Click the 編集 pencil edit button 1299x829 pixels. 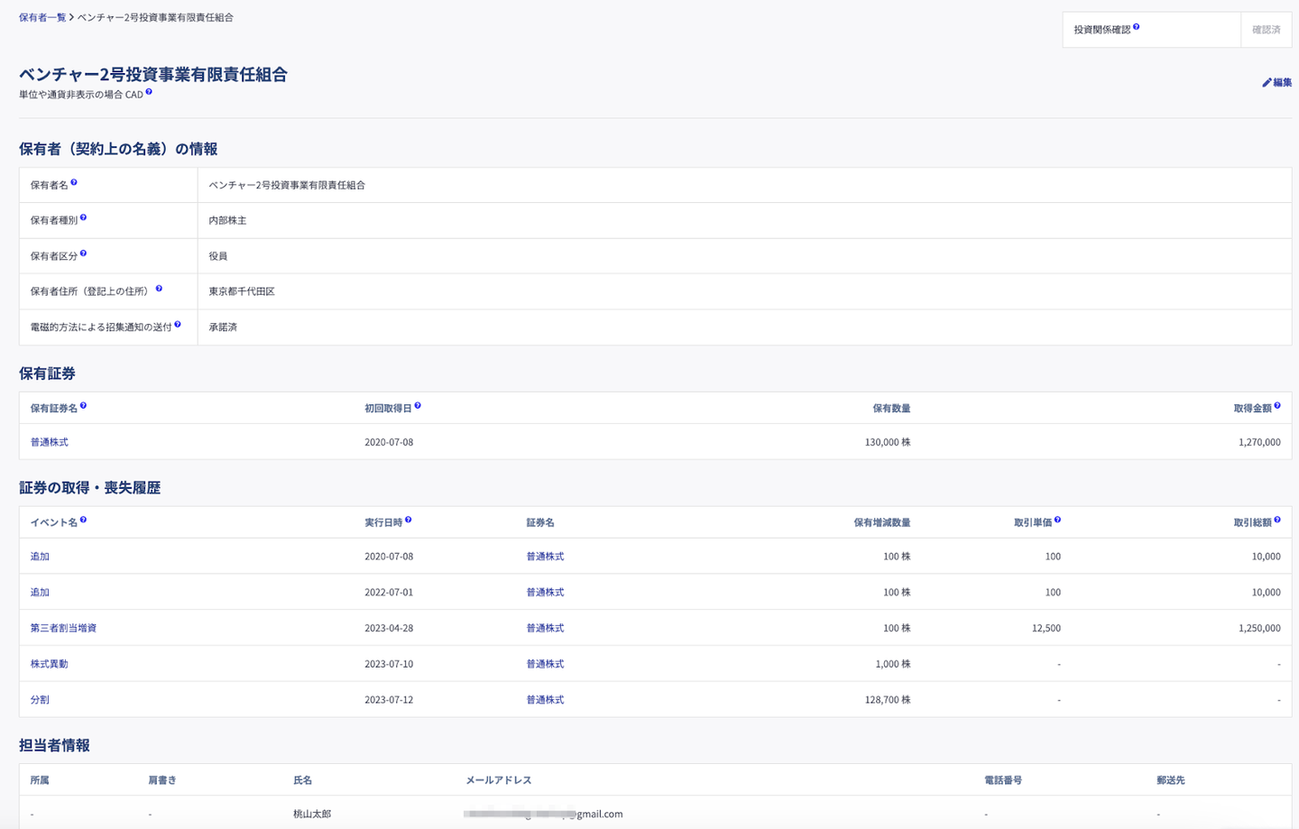point(1276,82)
